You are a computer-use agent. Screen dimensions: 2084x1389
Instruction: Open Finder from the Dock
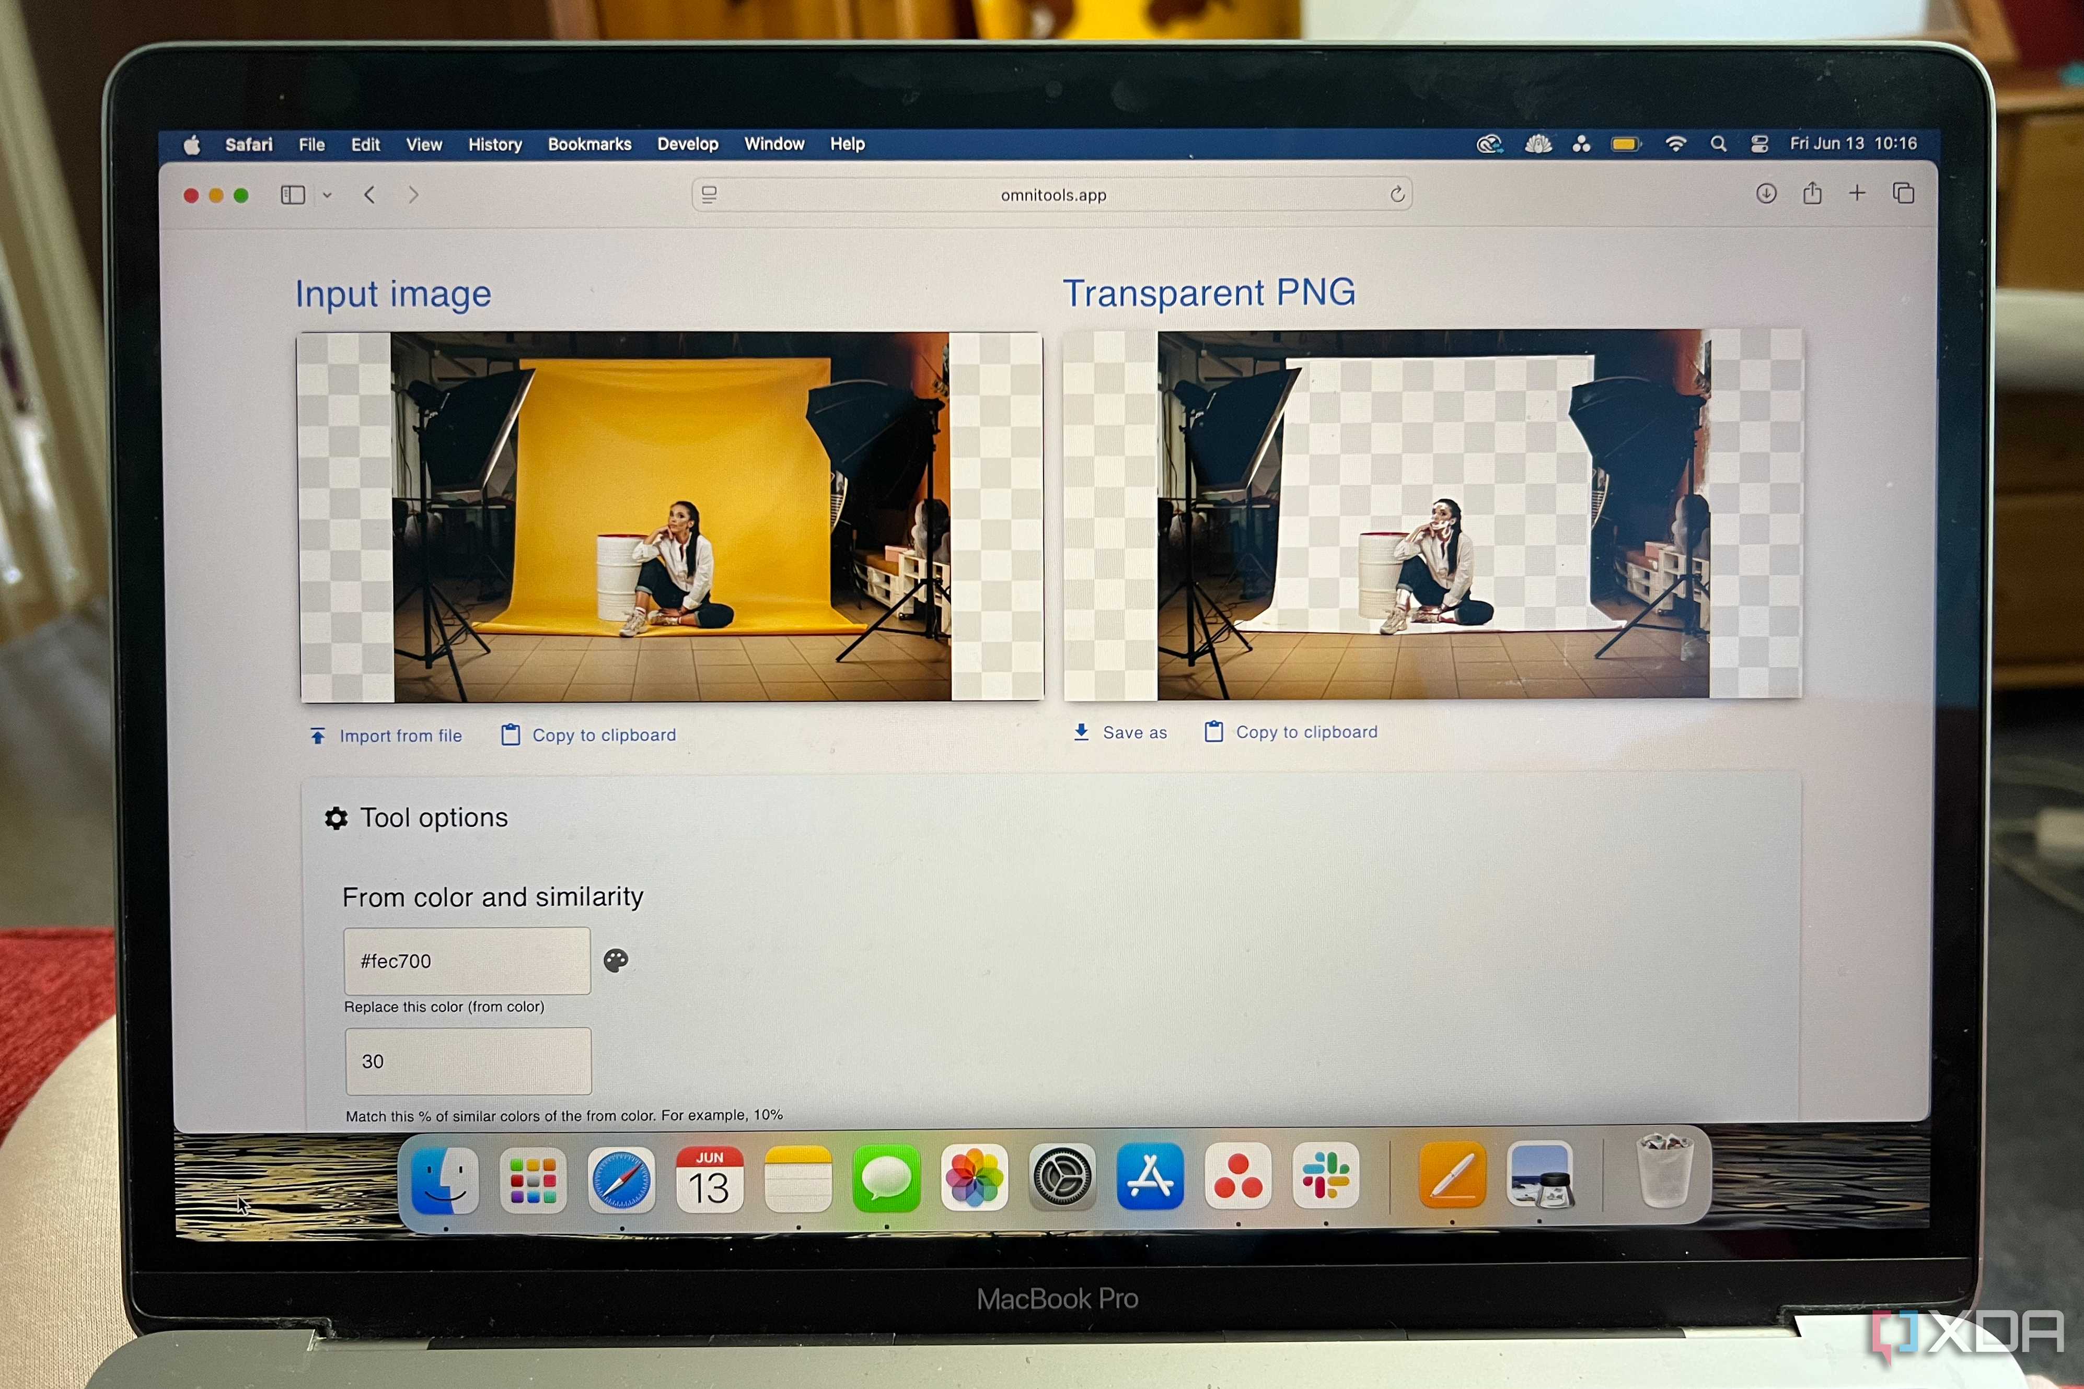click(445, 1180)
